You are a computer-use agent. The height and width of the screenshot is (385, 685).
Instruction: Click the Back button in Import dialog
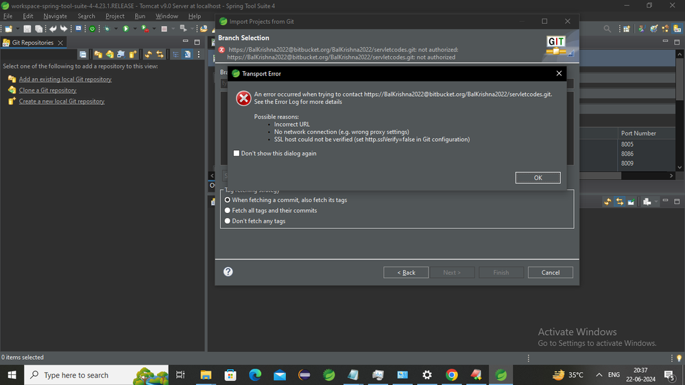pos(406,273)
